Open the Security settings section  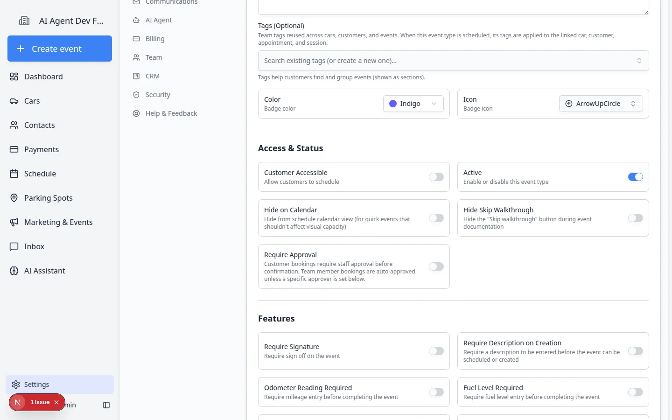(158, 95)
